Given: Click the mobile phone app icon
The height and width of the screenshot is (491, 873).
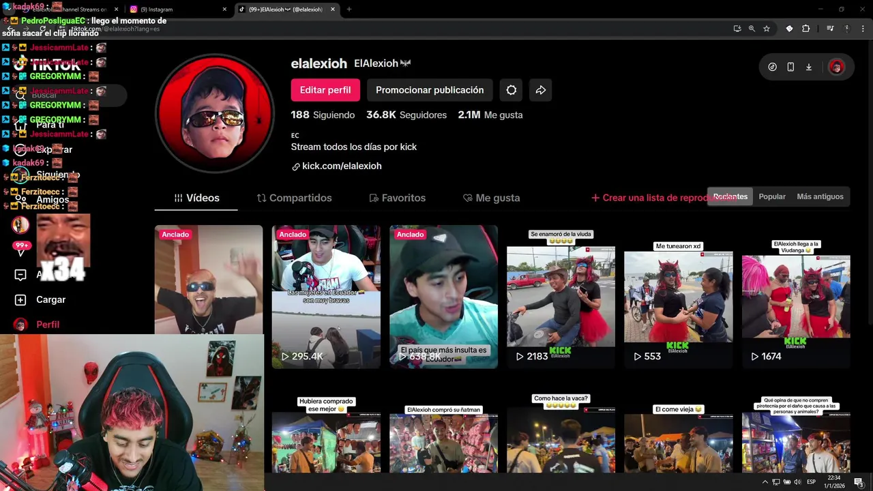Looking at the screenshot, I should [790, 67].
